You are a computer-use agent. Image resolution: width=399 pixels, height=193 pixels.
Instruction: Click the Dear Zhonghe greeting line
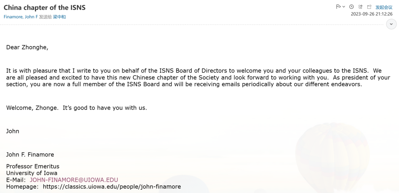(x=27, y=48)
